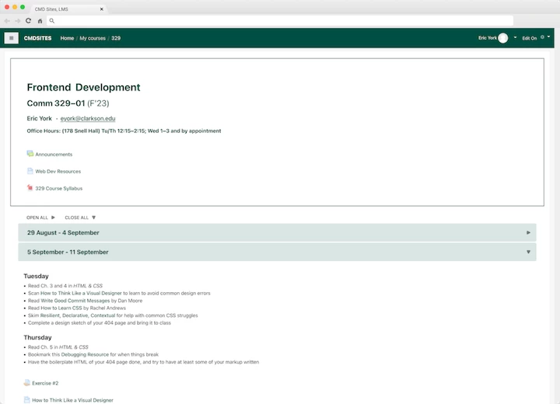Click Frontend Development course title
This screenshot has width=560, height=404.
(x=83, y=88)
